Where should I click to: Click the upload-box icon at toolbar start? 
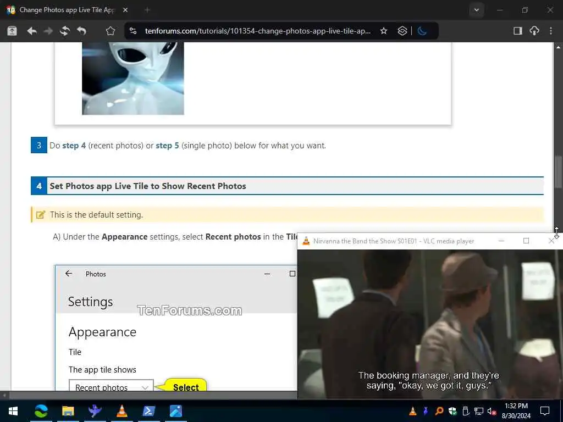[x=12, y=31]
